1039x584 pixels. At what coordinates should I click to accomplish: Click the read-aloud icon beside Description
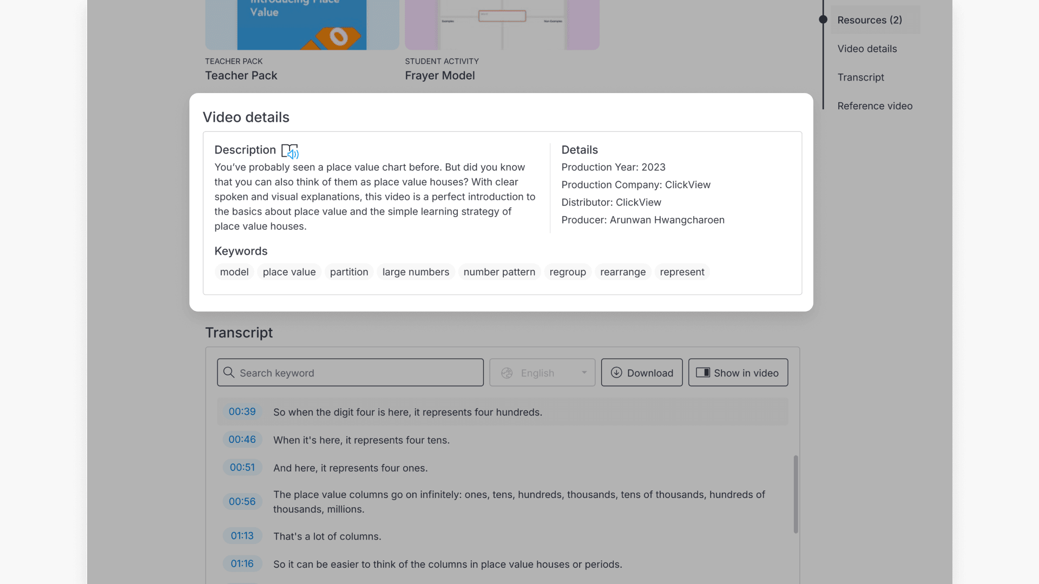click(290, 151)
